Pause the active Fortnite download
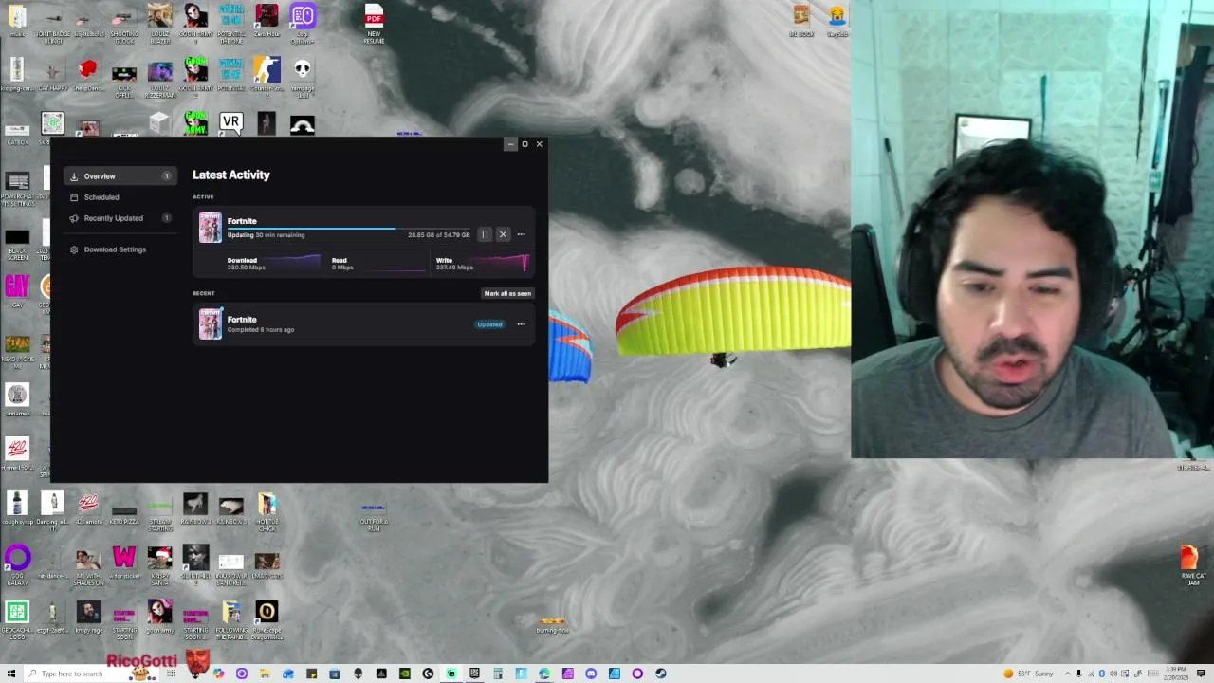Viewport: 1214px width, 683px height. pos(485,234)
